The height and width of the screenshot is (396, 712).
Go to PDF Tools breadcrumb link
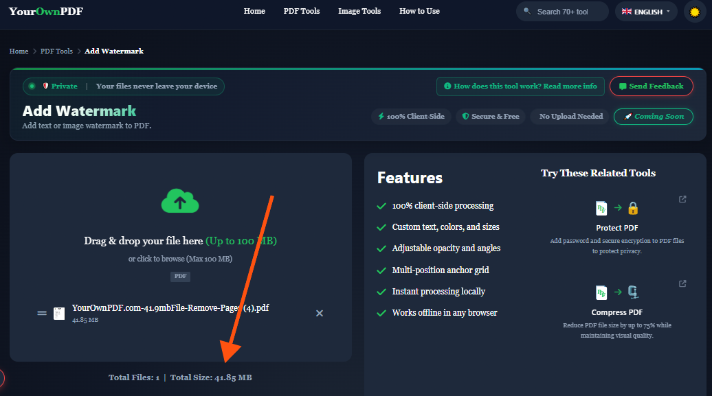[56, 51]
